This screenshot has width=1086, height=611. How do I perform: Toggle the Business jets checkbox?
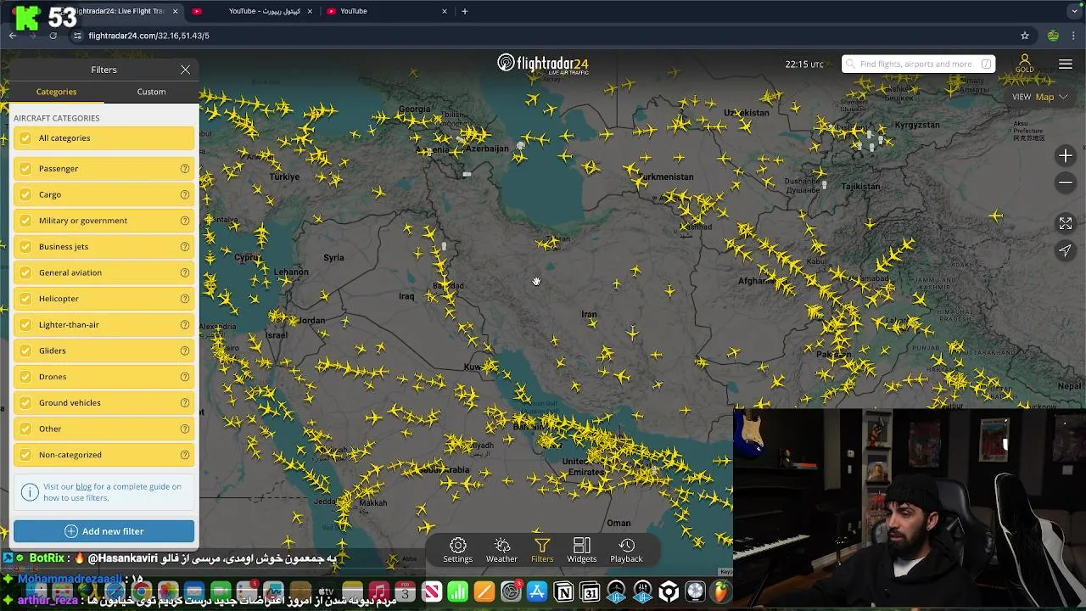click(x=25, y=247)
